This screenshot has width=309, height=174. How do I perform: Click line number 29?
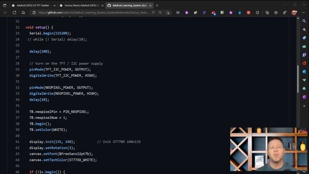click(17, 70)
